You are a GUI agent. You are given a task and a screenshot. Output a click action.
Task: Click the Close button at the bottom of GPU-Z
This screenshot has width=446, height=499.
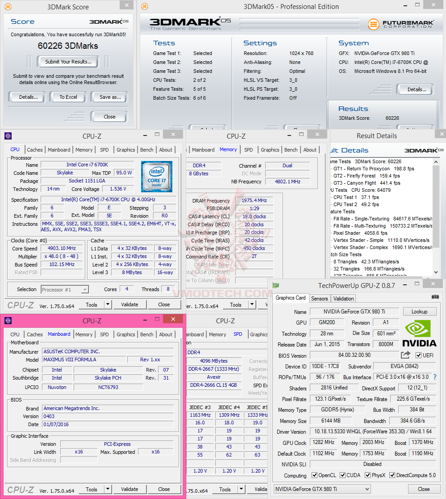click(x=423, y=489)
